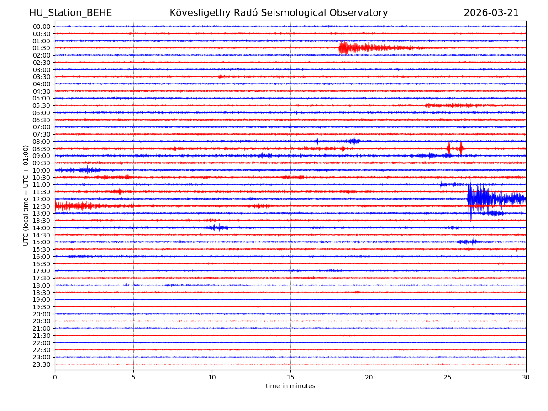This screenshot has height=411, width=548.
Task: Click the red signal at start of 12:30 trace
Action: click(x=73, y=206)
